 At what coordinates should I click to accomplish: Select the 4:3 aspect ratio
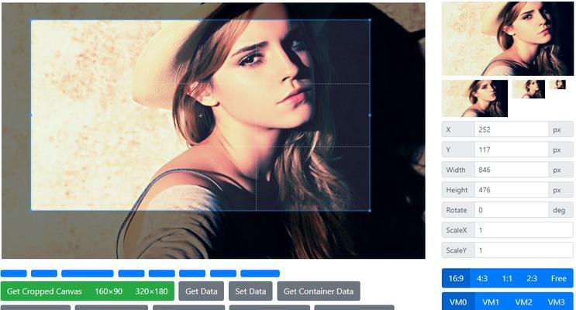click(x=482, y=278)
